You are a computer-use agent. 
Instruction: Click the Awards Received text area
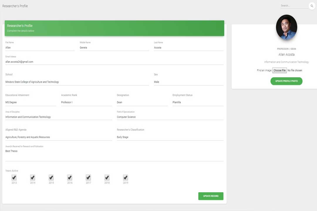(x=114, y=155)
